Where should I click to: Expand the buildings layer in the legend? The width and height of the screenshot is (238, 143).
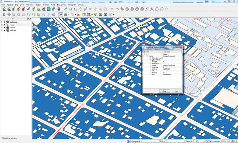pos(1,22)
